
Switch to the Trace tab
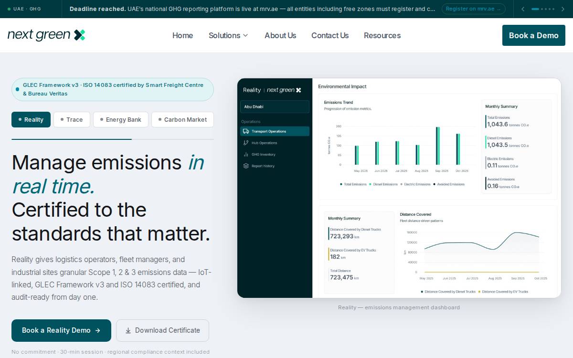point(72,119)
